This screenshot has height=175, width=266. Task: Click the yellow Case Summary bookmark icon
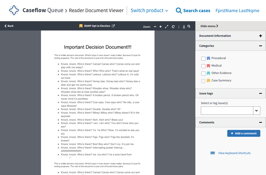tap(208, 81)
